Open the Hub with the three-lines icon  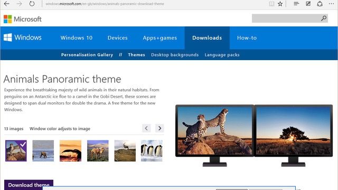(296, 4)
